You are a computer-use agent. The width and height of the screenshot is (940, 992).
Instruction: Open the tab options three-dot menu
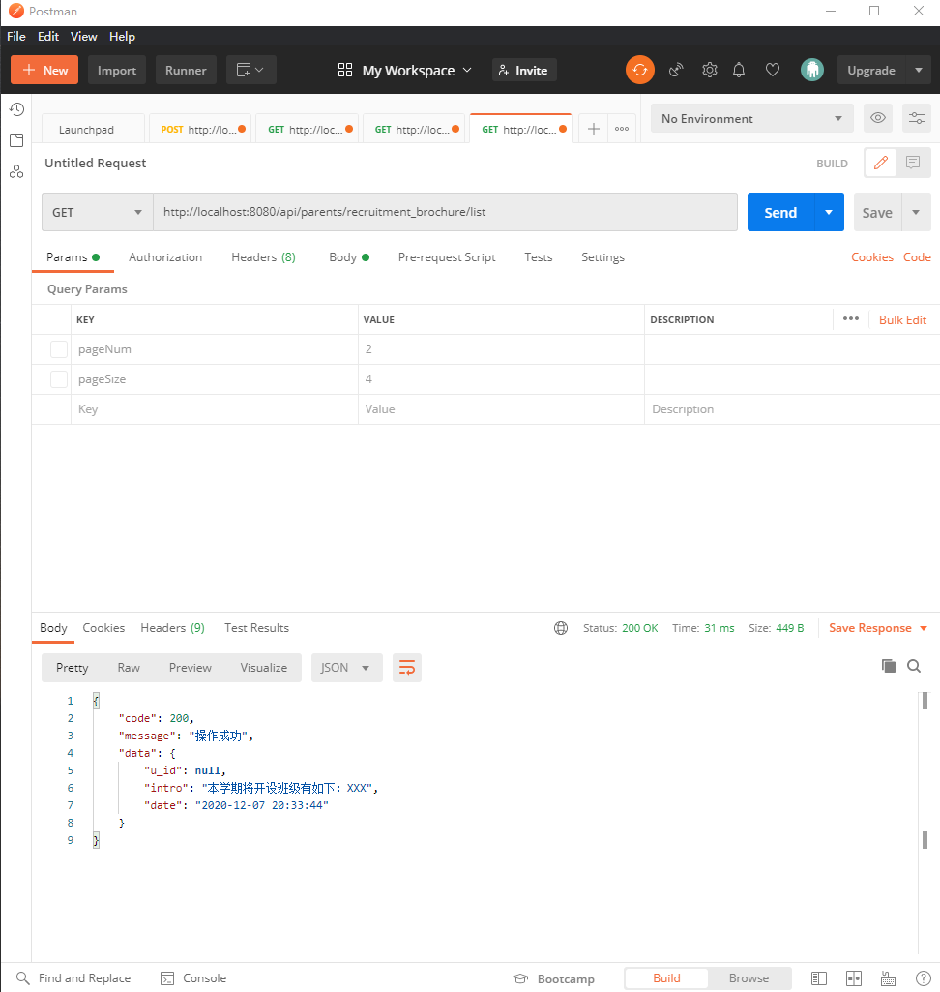click(622, 129)
